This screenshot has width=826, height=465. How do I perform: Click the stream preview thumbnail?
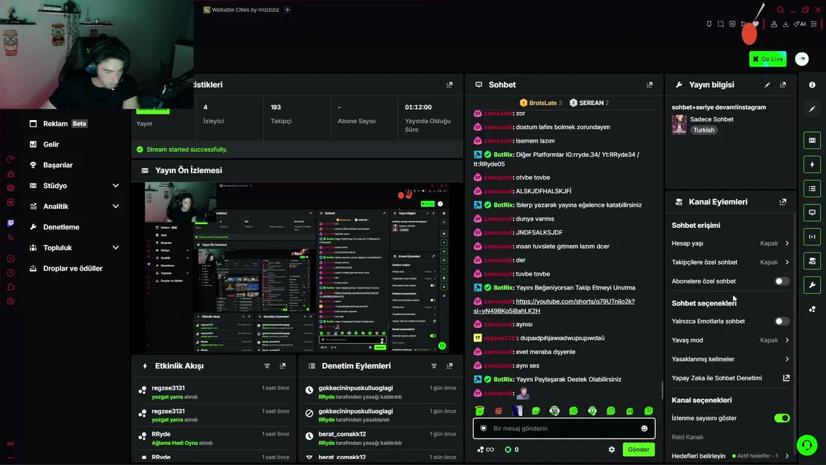click(x=296, y=268)
